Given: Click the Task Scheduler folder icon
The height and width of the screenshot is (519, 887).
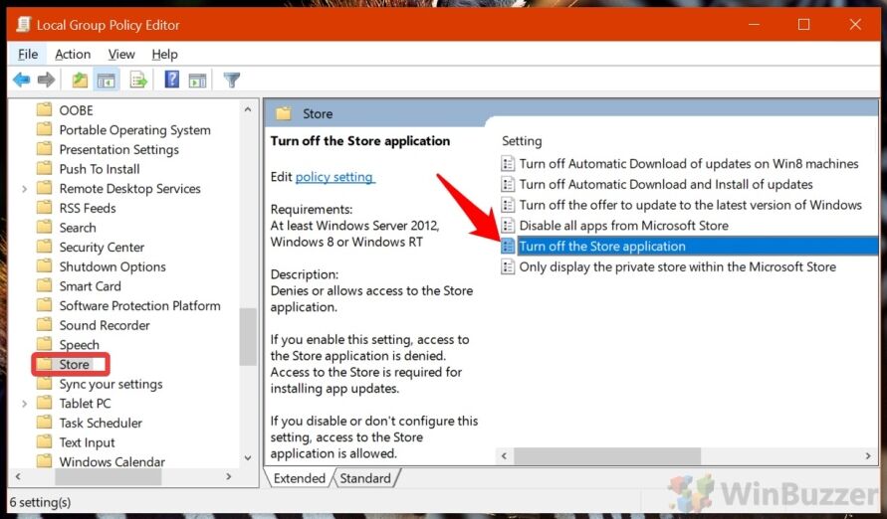Looking at the screenshot, I should (44, 422).
